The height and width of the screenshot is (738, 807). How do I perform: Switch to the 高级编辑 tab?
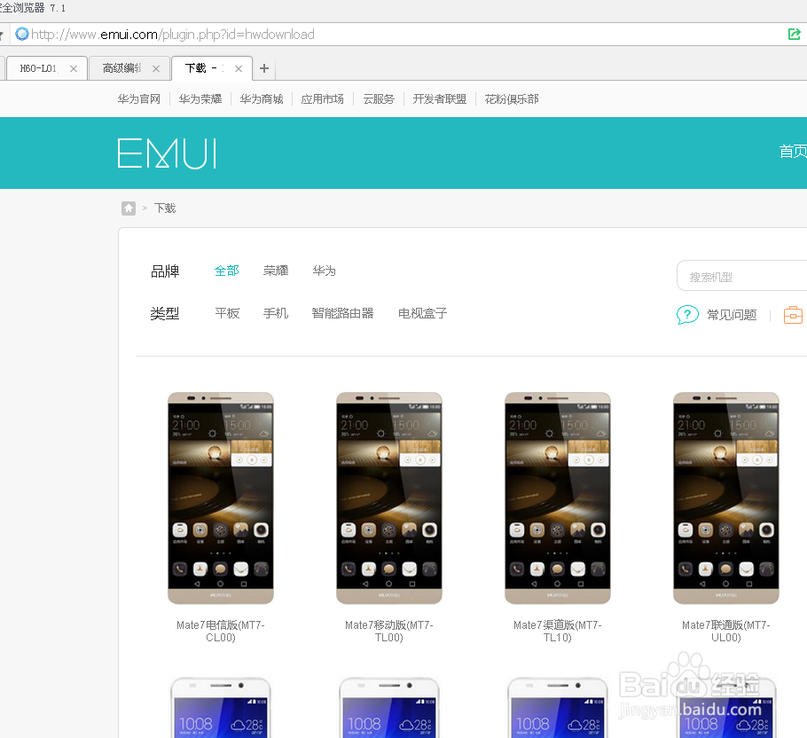point(120,67)
